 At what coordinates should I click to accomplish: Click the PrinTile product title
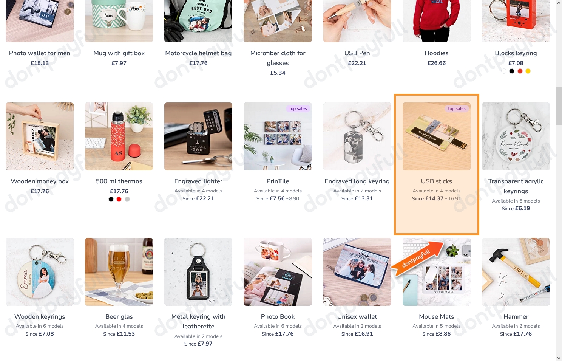click(x=278, y=181)
